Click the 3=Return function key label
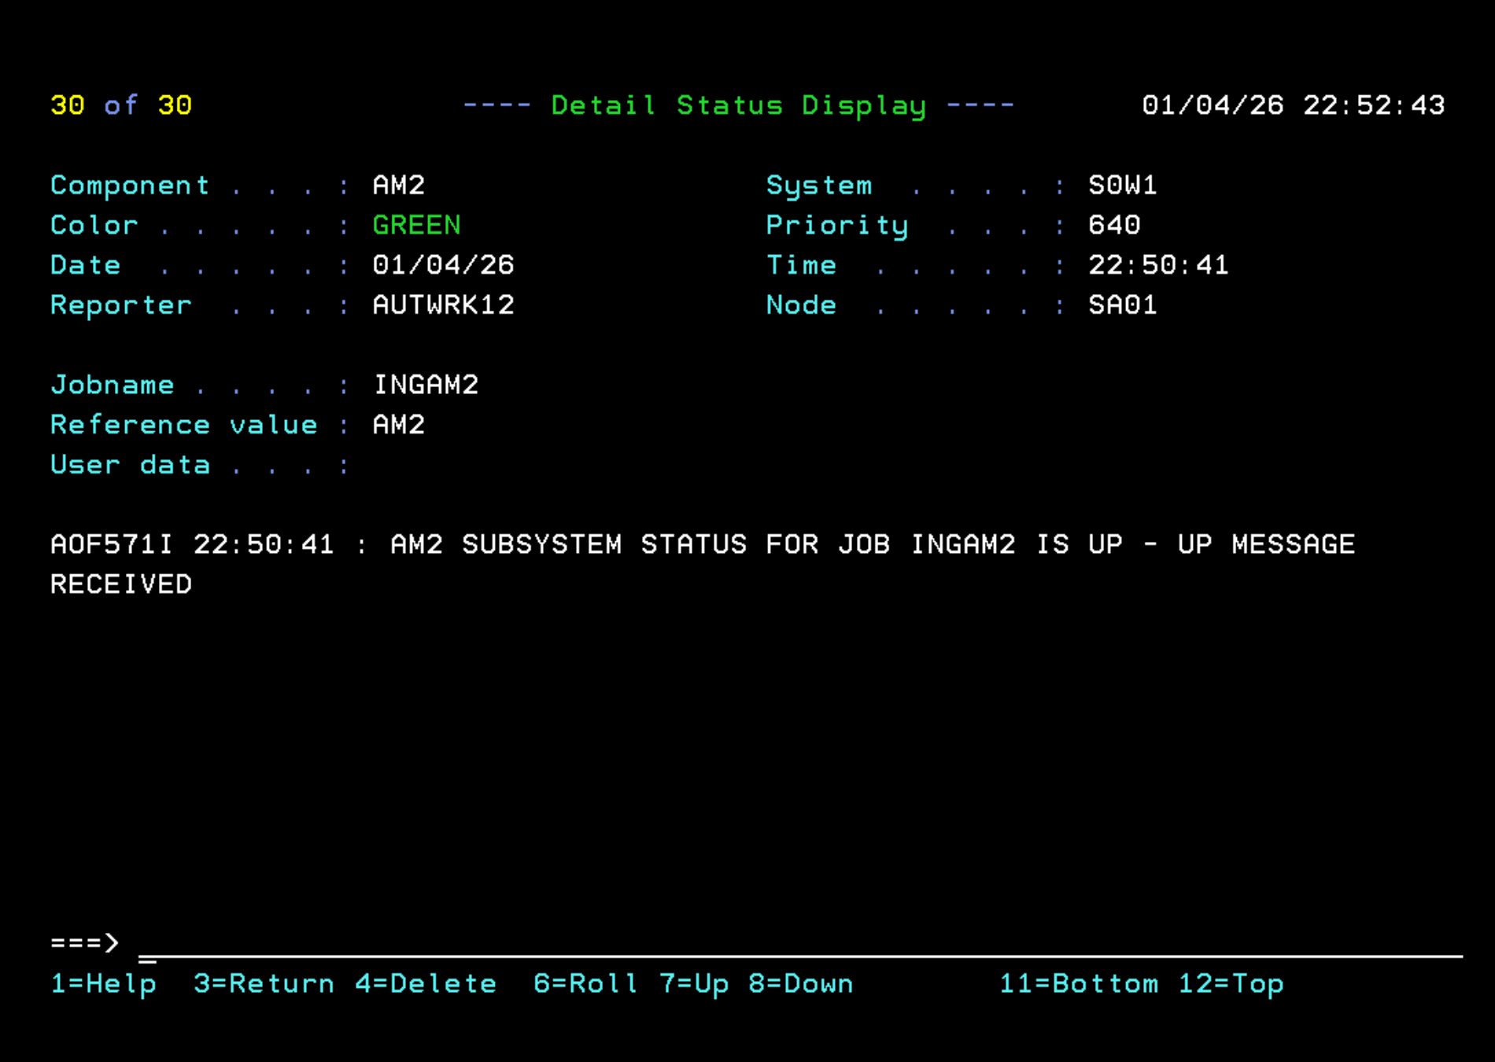Viewport: 1495px width, 1062px height. pos(265,983)
